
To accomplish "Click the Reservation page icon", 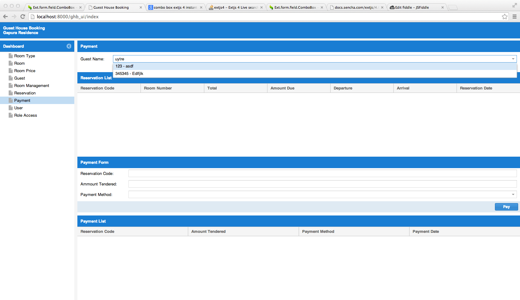I will 11,93.
